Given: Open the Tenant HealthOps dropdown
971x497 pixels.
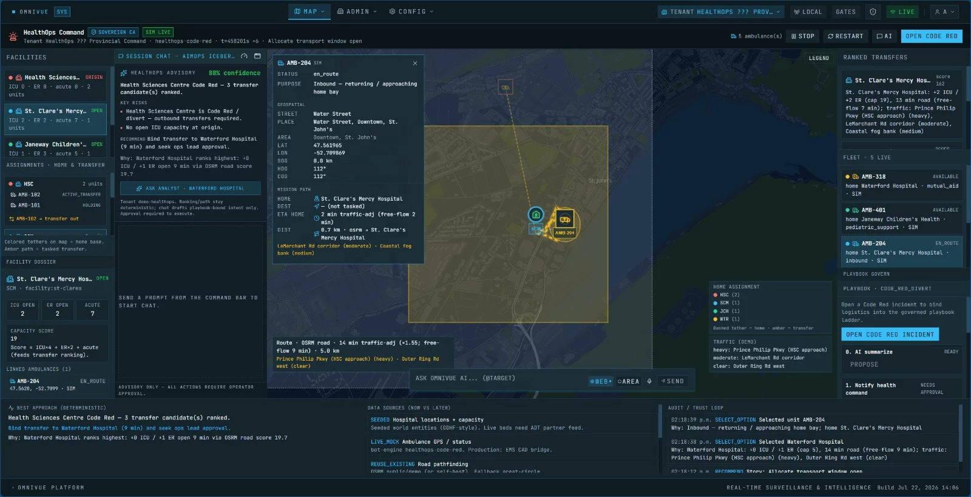Looking at the screenshot, I should [721, 12].
